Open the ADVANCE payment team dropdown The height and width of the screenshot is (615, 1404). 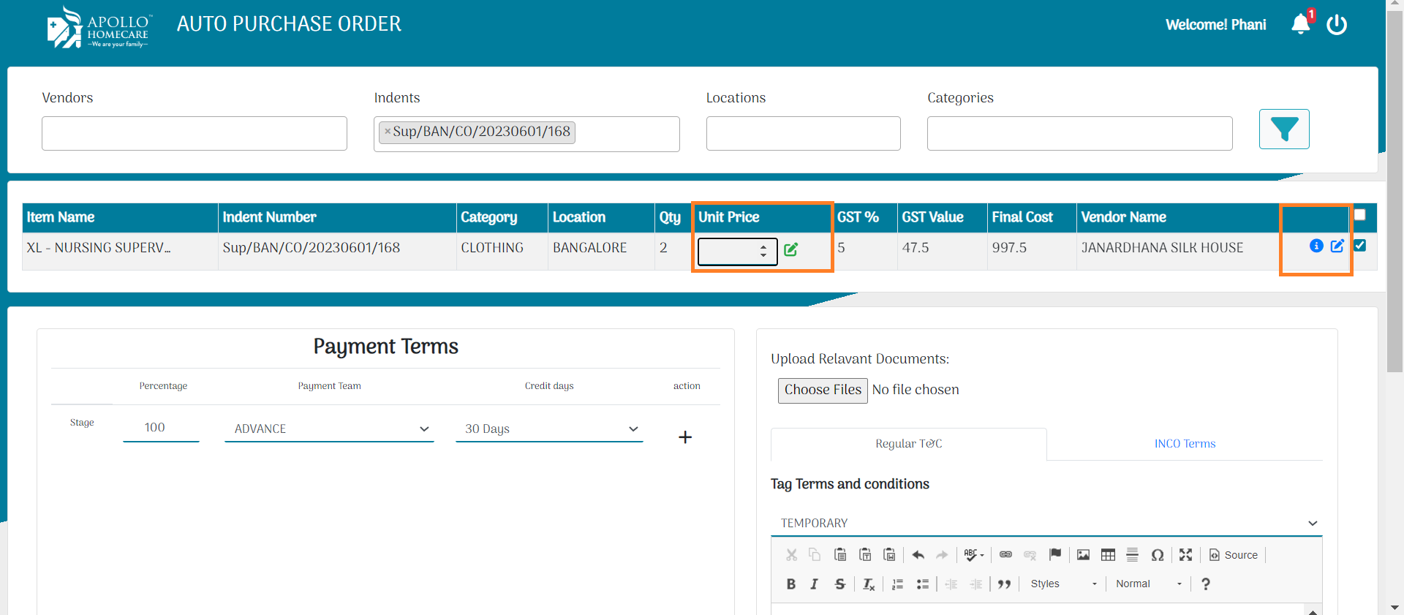point(329,429)
